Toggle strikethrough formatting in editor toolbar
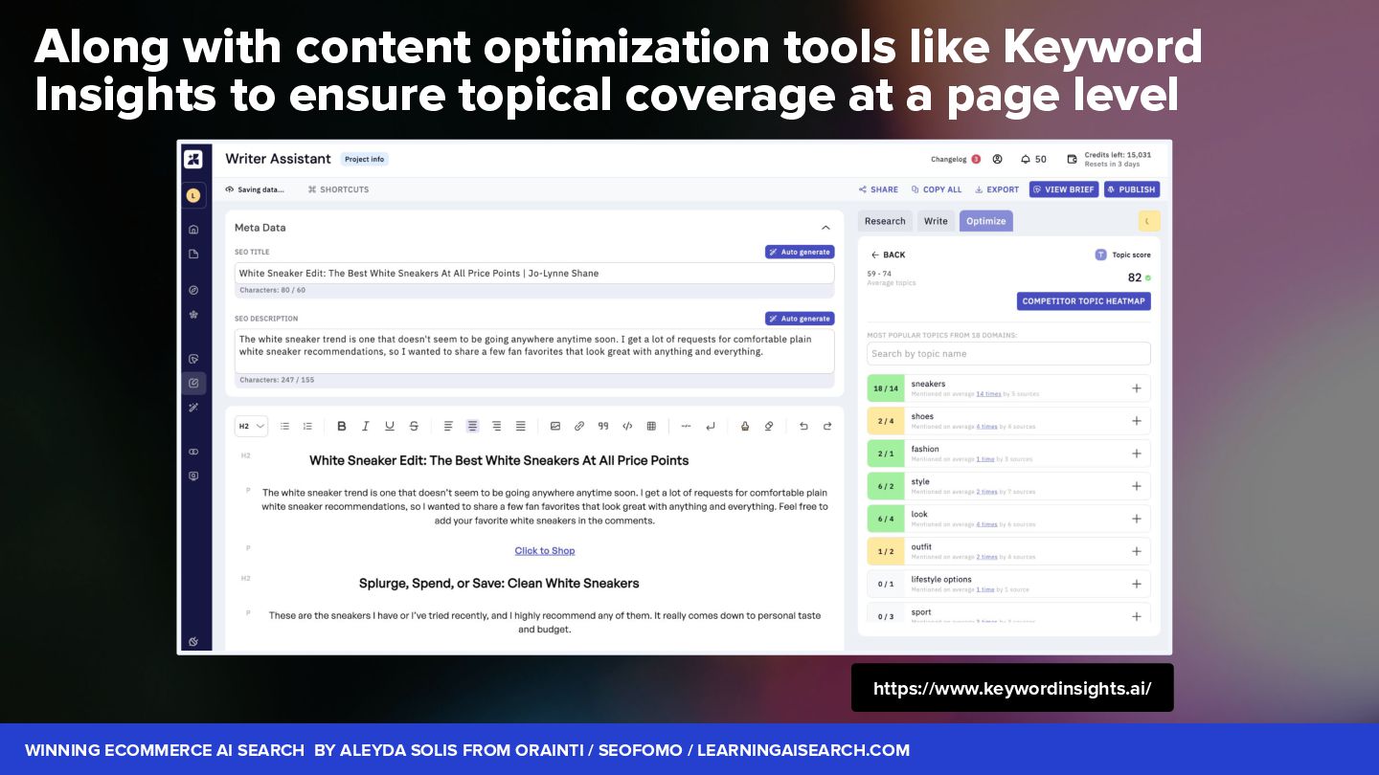Viewport: 1379px width, 775px height. coord(414,426)
